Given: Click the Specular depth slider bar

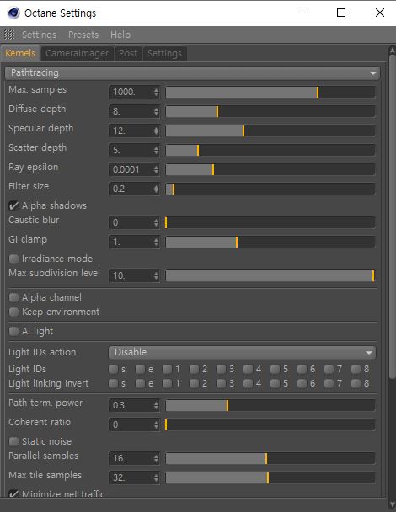Looking at the screenshot, I should (x=270, y=131).
